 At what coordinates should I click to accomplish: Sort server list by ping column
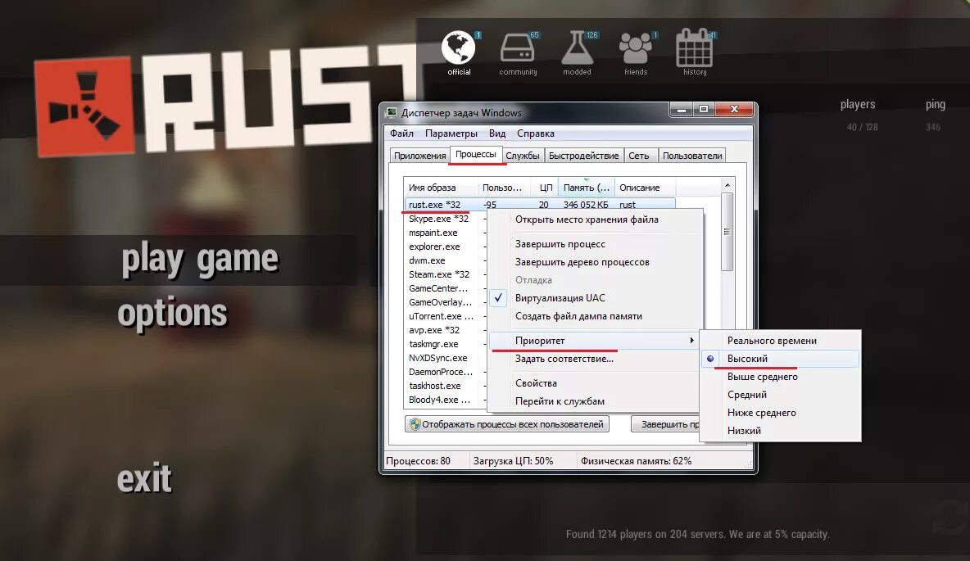[936, 105]
